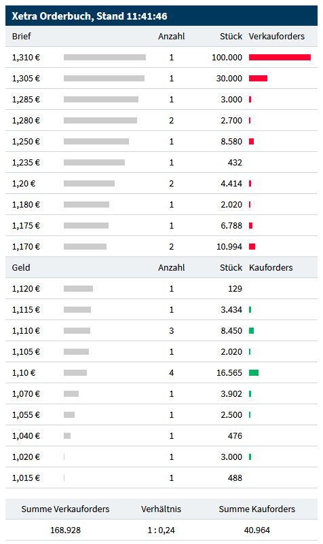The height and width of the screenshot is (544, 323).
Task: Click the Summe Kauforders total 40.964
Action: click(256, 530)
